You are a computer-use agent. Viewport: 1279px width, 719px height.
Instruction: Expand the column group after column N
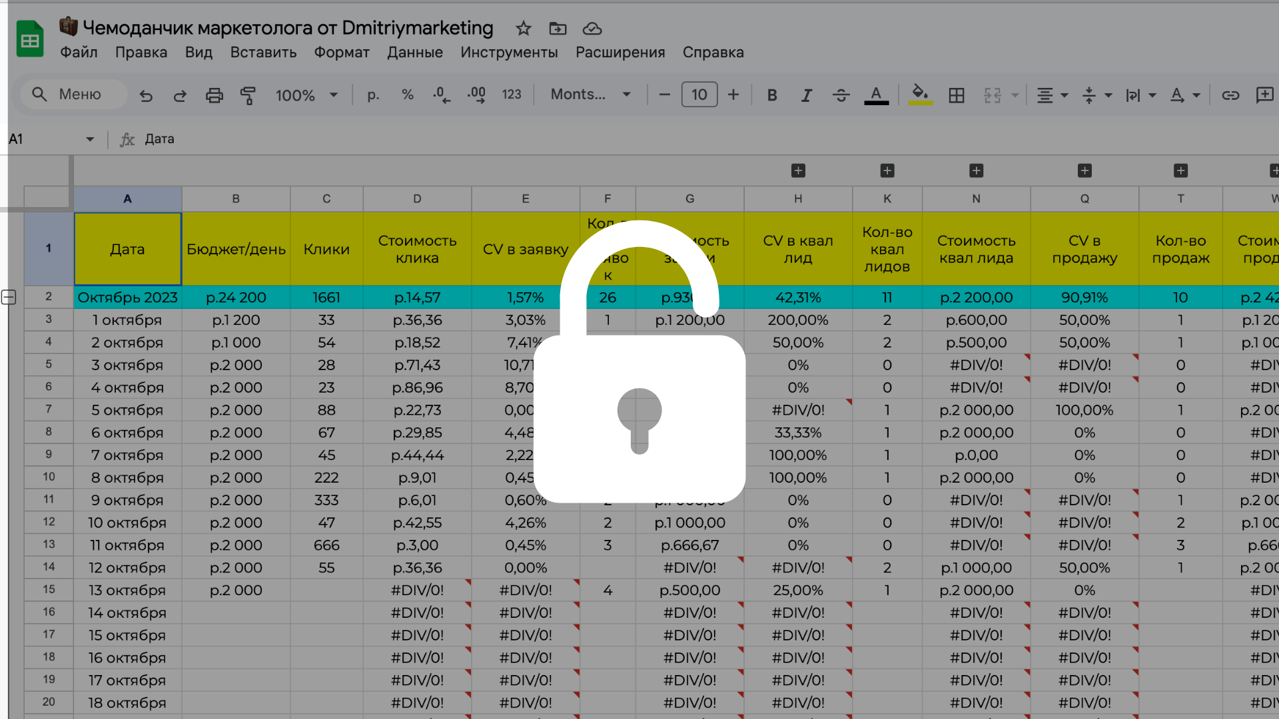[x=977, y=171]
